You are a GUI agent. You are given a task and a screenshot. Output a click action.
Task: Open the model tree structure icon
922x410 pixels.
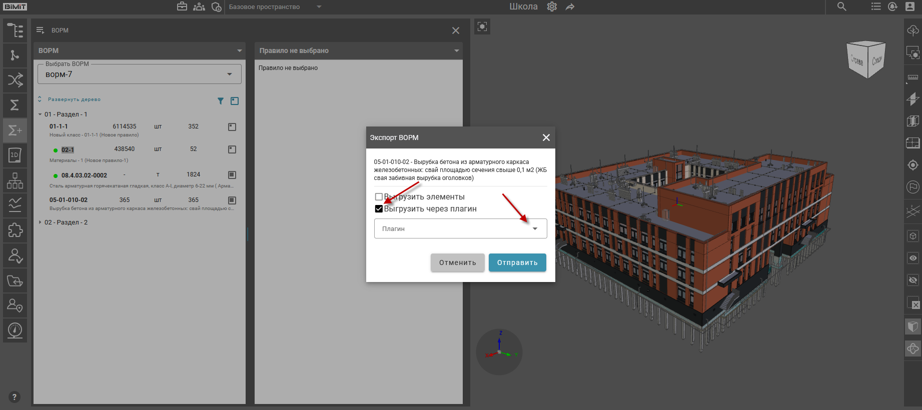coord(15,30)
